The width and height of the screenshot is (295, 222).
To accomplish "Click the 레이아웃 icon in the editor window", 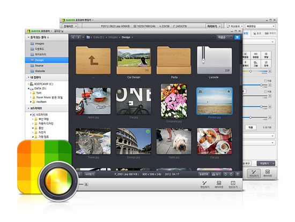I will point(267,173).
